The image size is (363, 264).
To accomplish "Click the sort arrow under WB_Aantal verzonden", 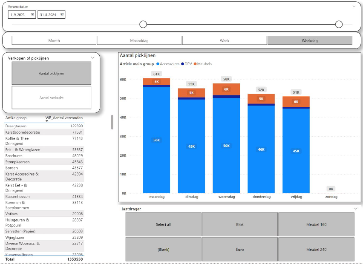I will [47, 121].
